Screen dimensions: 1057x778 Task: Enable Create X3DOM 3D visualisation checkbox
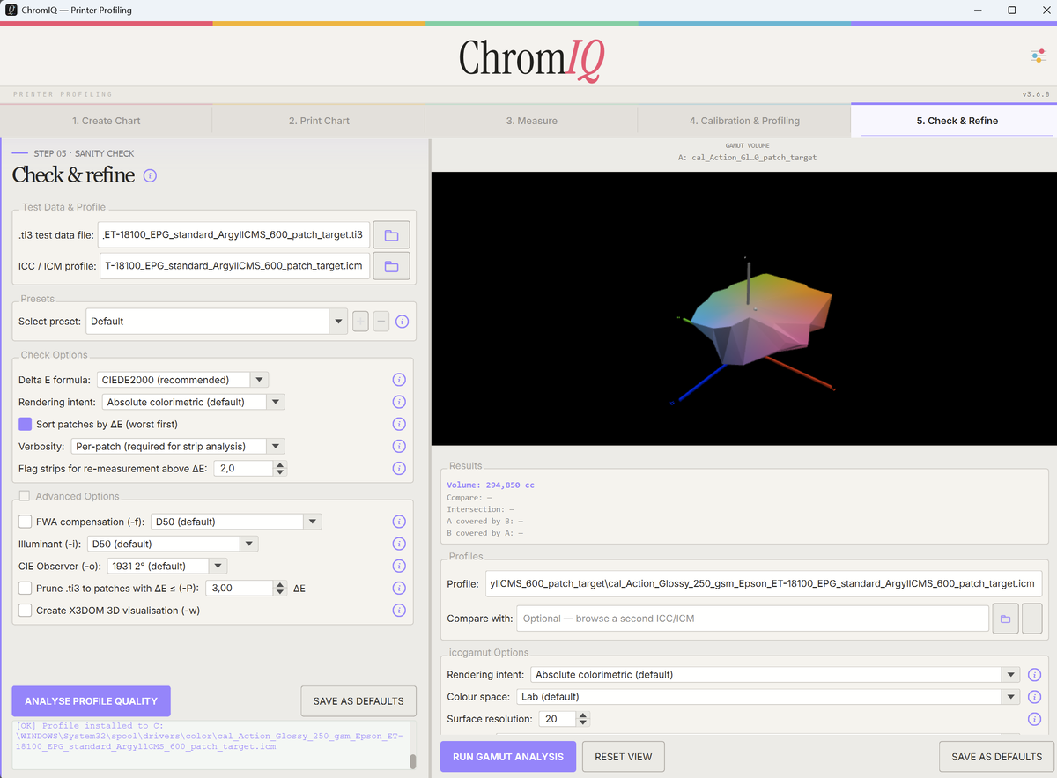(25, 610)
